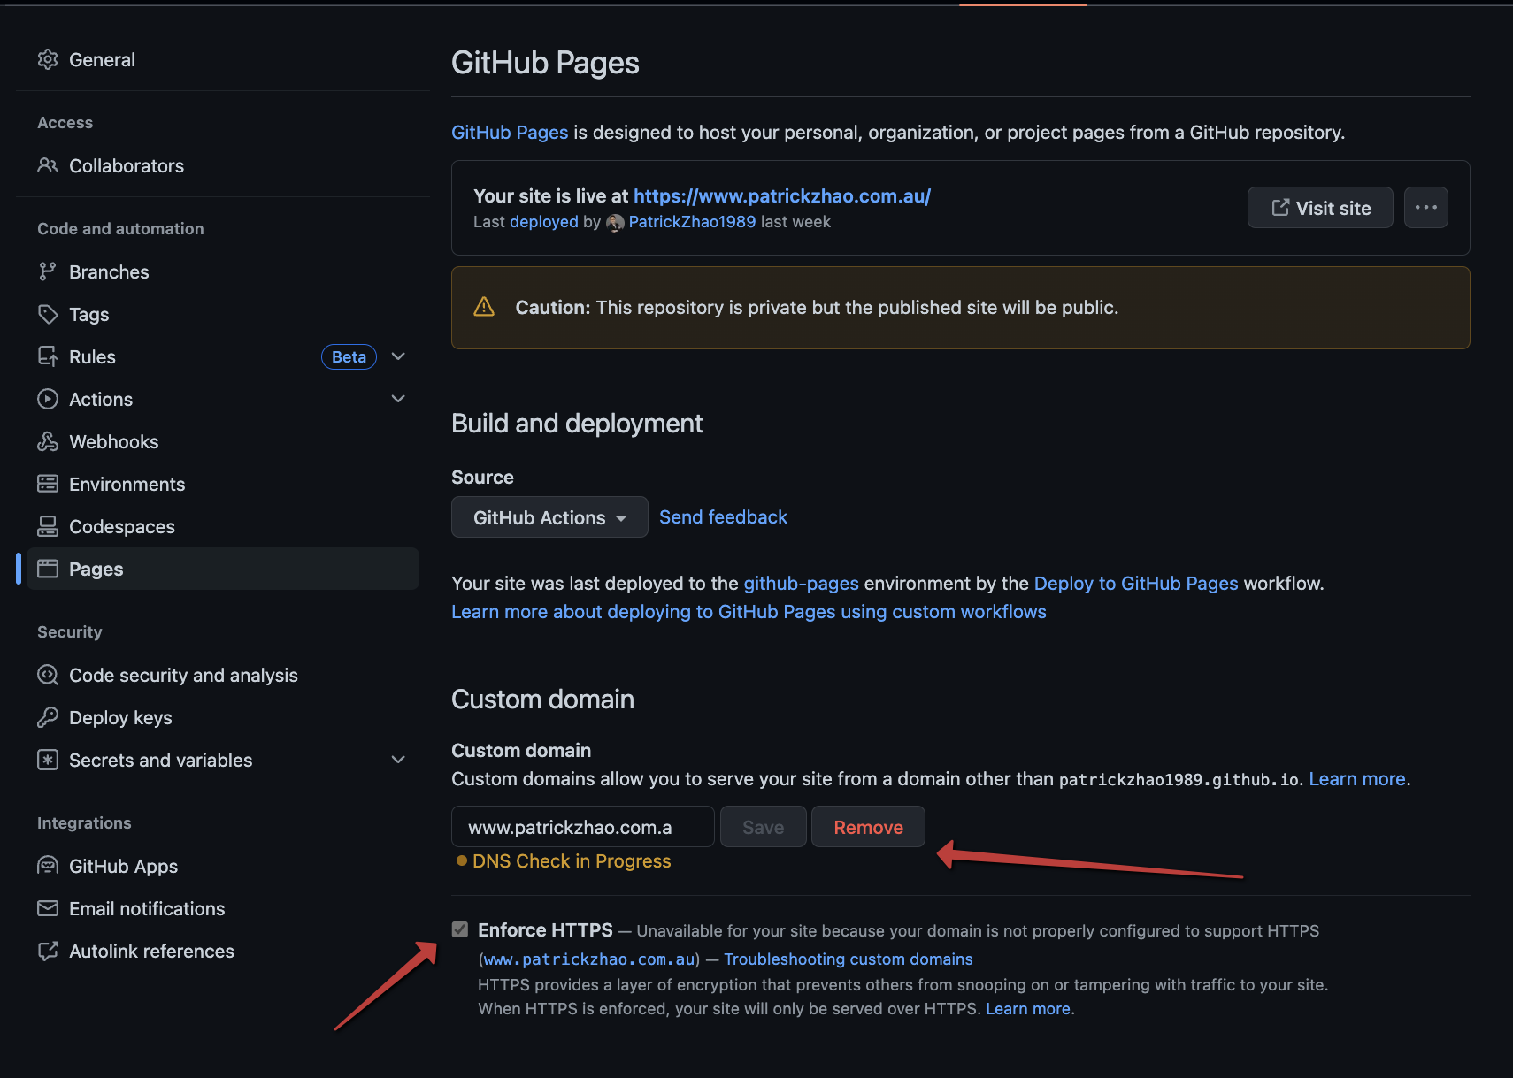Select the Webhooks menu item
The height and width of the screenshot is (1078, 1513).
pyautogui.click(x=223, y=441)
